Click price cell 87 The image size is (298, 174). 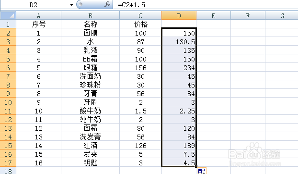[141, 42]
